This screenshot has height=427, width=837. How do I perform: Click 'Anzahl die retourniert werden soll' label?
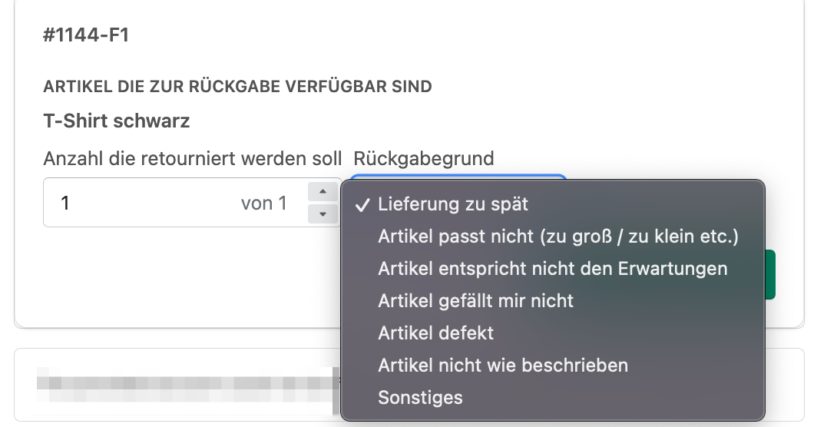coord(193,158)
